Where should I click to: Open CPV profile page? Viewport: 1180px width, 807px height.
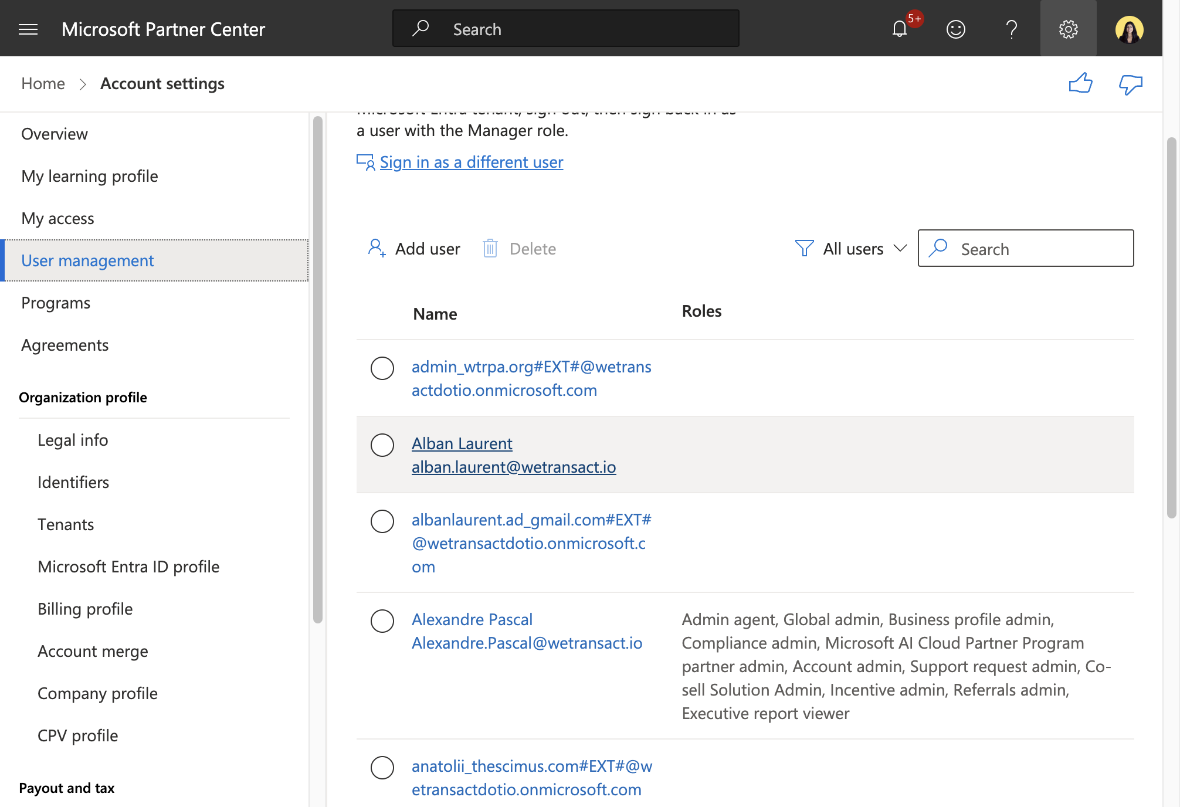(77, 735)
